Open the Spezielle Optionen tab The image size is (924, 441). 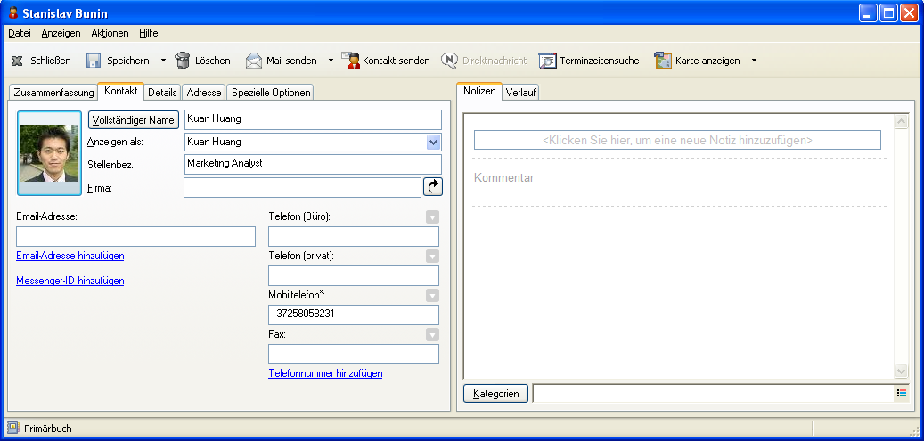point(270,93)
